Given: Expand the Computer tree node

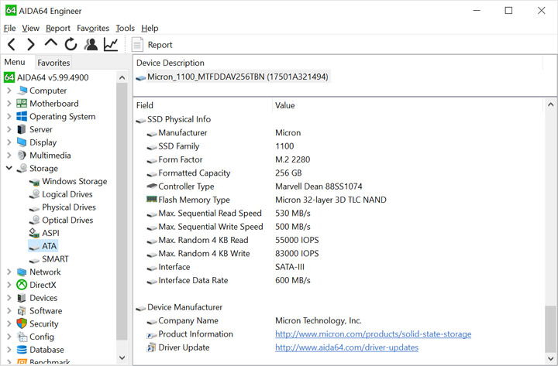Looking at the screenshot, I should (x=9, y=91).
